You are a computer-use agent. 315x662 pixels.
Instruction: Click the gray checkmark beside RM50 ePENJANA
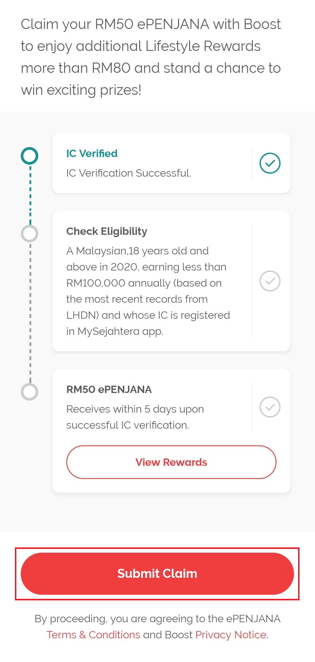tap(270, 407)
